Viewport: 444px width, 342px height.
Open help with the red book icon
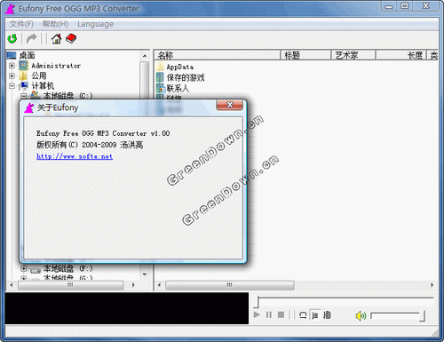coord(71,39)
